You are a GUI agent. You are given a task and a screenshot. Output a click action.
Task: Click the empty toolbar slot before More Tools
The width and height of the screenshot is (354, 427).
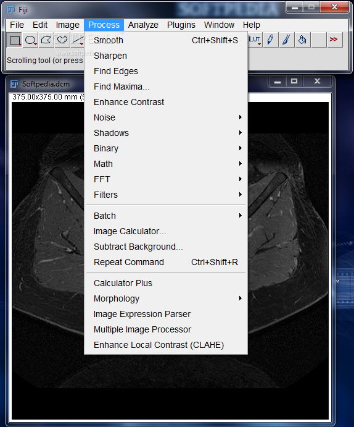point(319,40)
